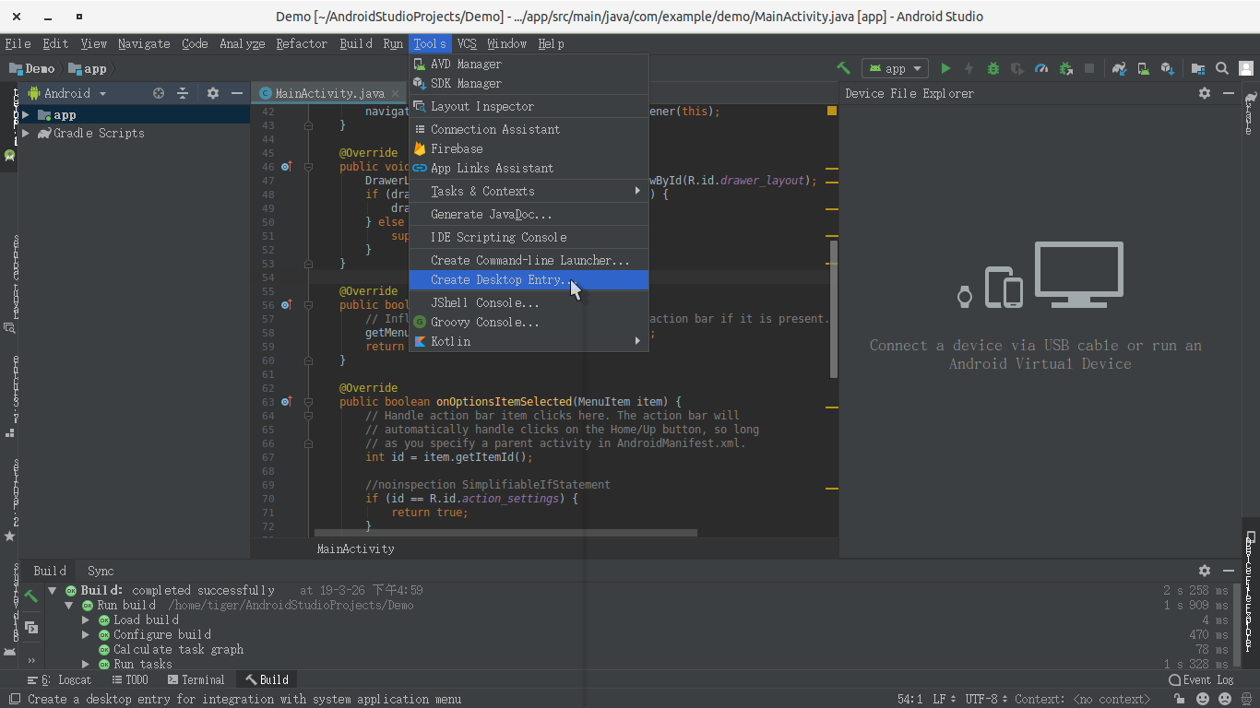The width and height of the screenshot is (1260, 708).
Task: Expand the Configure build node
Action: 86,634
